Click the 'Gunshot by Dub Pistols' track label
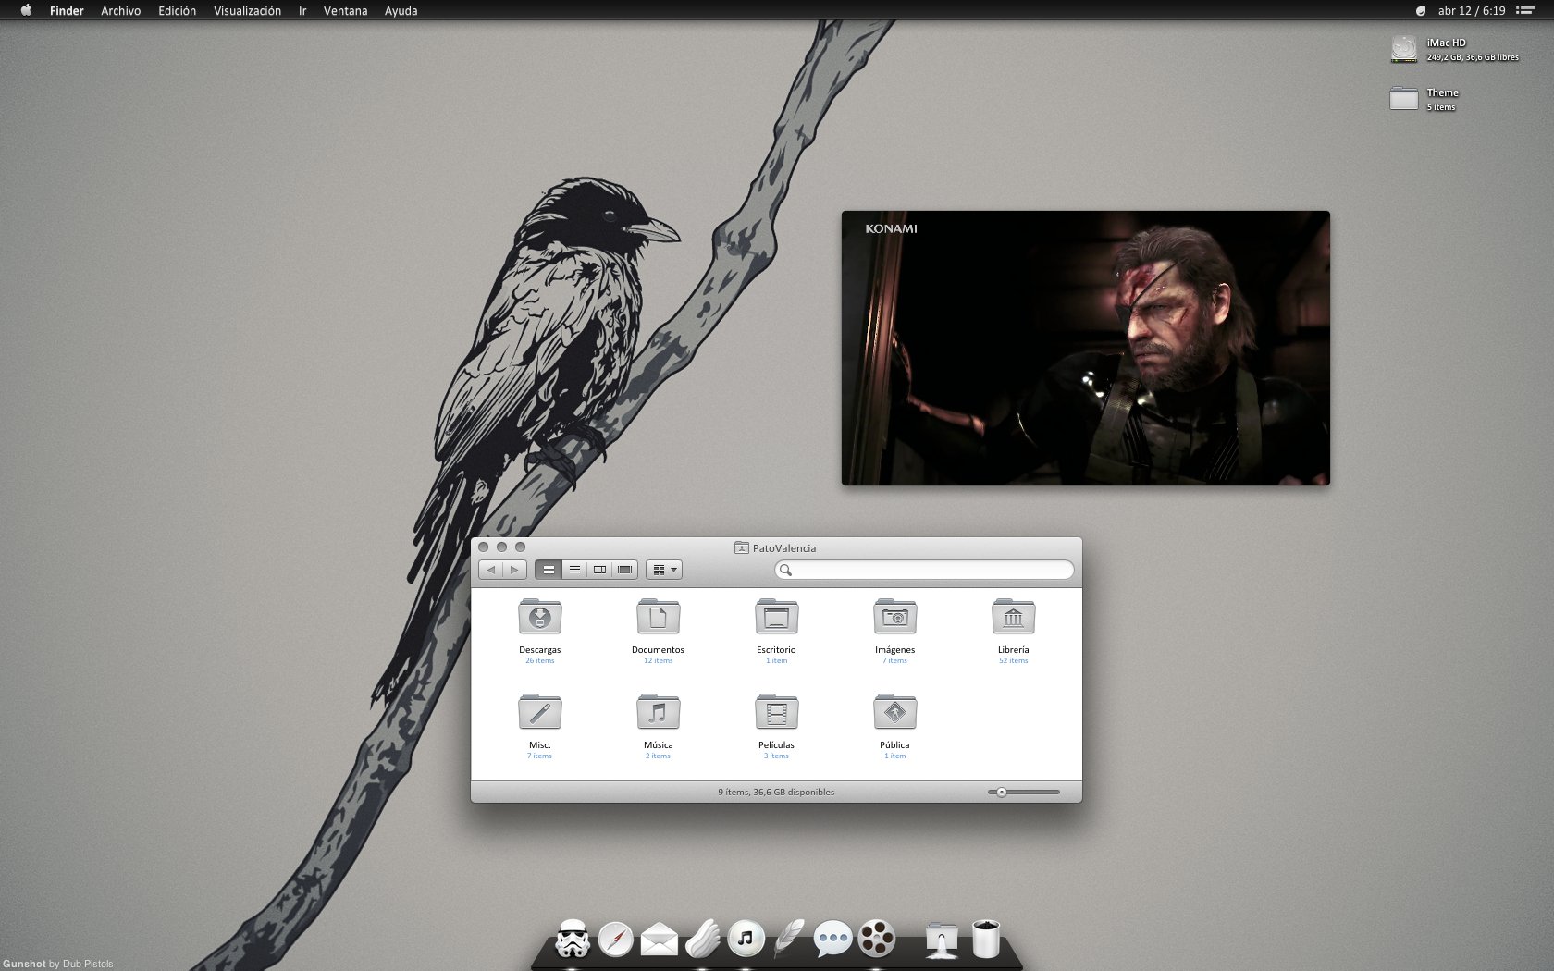The height and width of the screenshot is (971, 1554). (58, 964)
